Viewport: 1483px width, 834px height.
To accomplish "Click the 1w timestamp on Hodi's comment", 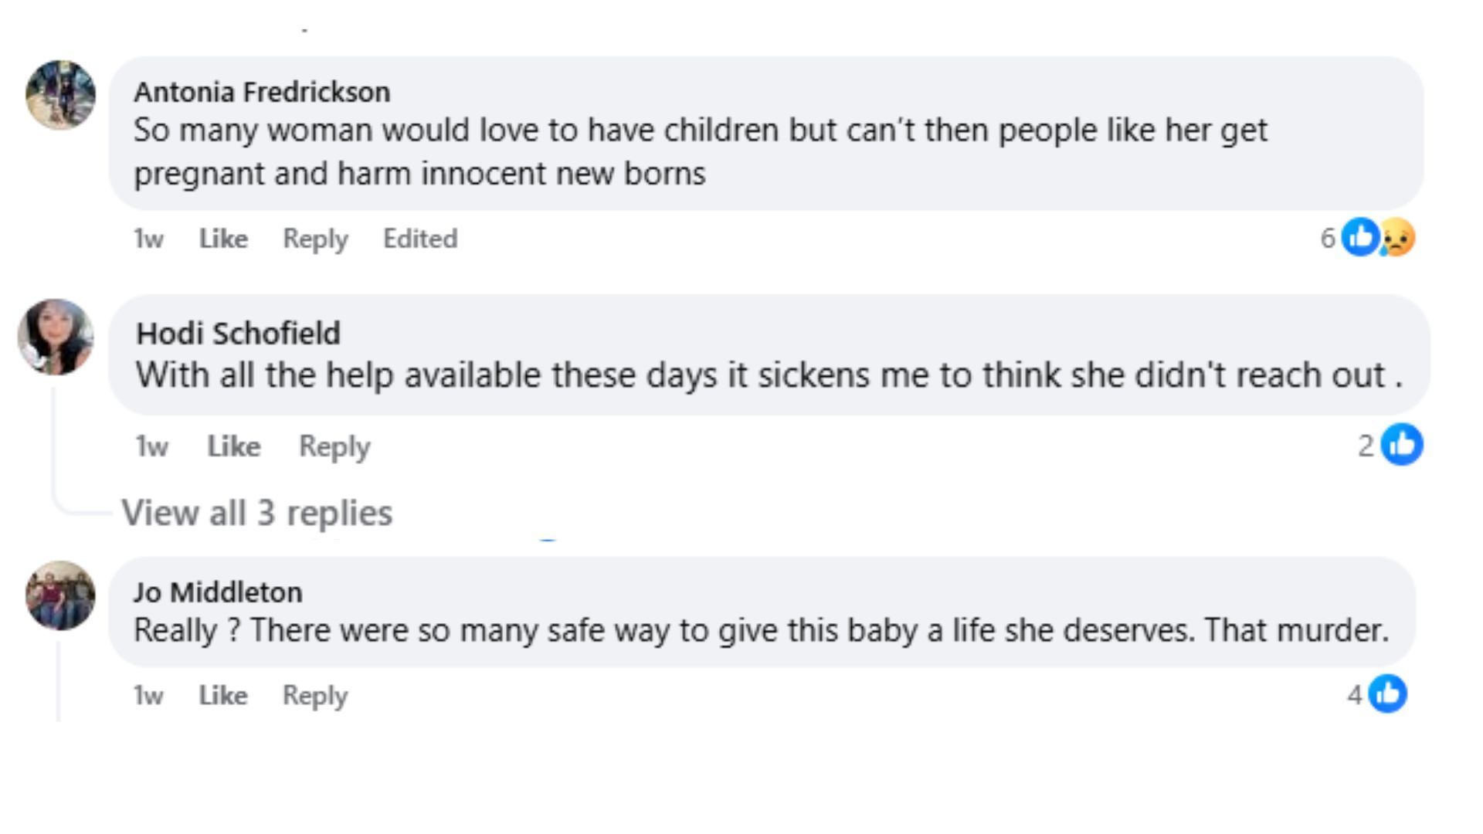I will coord(151,446).
